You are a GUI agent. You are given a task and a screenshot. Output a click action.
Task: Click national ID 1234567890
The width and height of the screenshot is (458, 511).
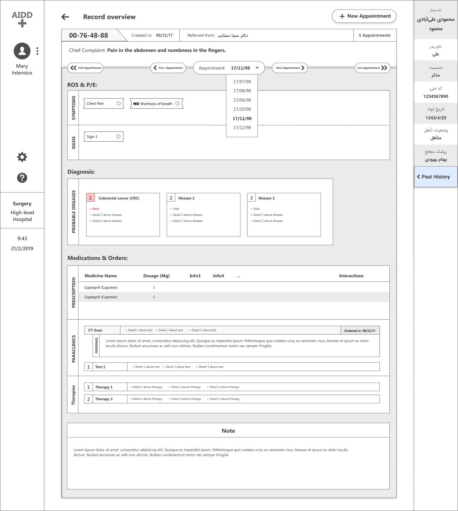click(x=435, y=97)
